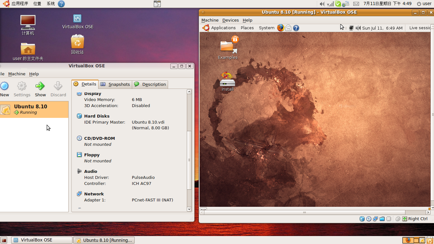Click the network adapter icon in VM status bar
Viewport: 434px width, 244px height.
[375, 219]
